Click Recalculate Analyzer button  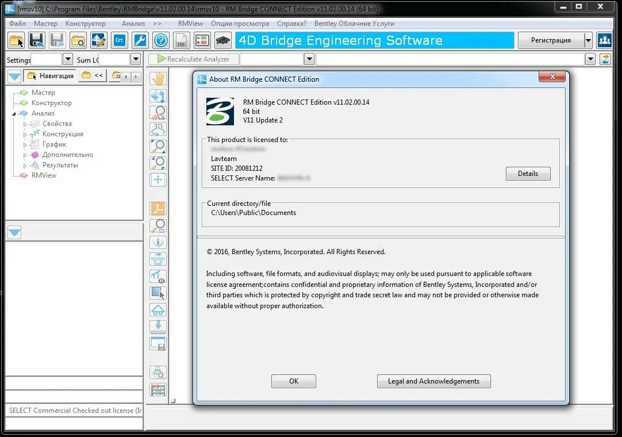194,59
